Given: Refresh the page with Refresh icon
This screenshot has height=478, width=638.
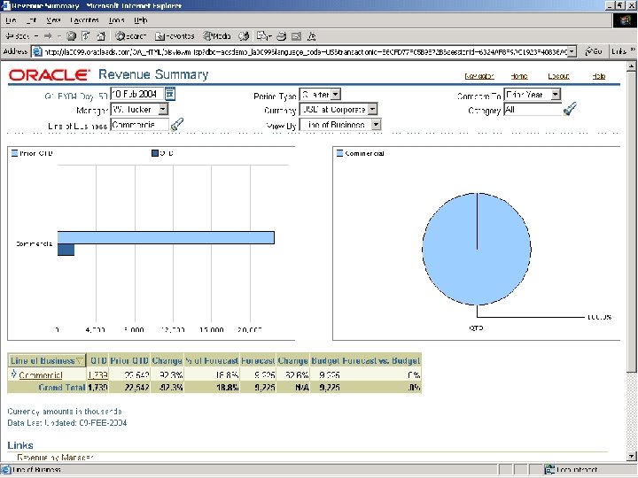Looking at the screenshot, I should click(86, 36).
